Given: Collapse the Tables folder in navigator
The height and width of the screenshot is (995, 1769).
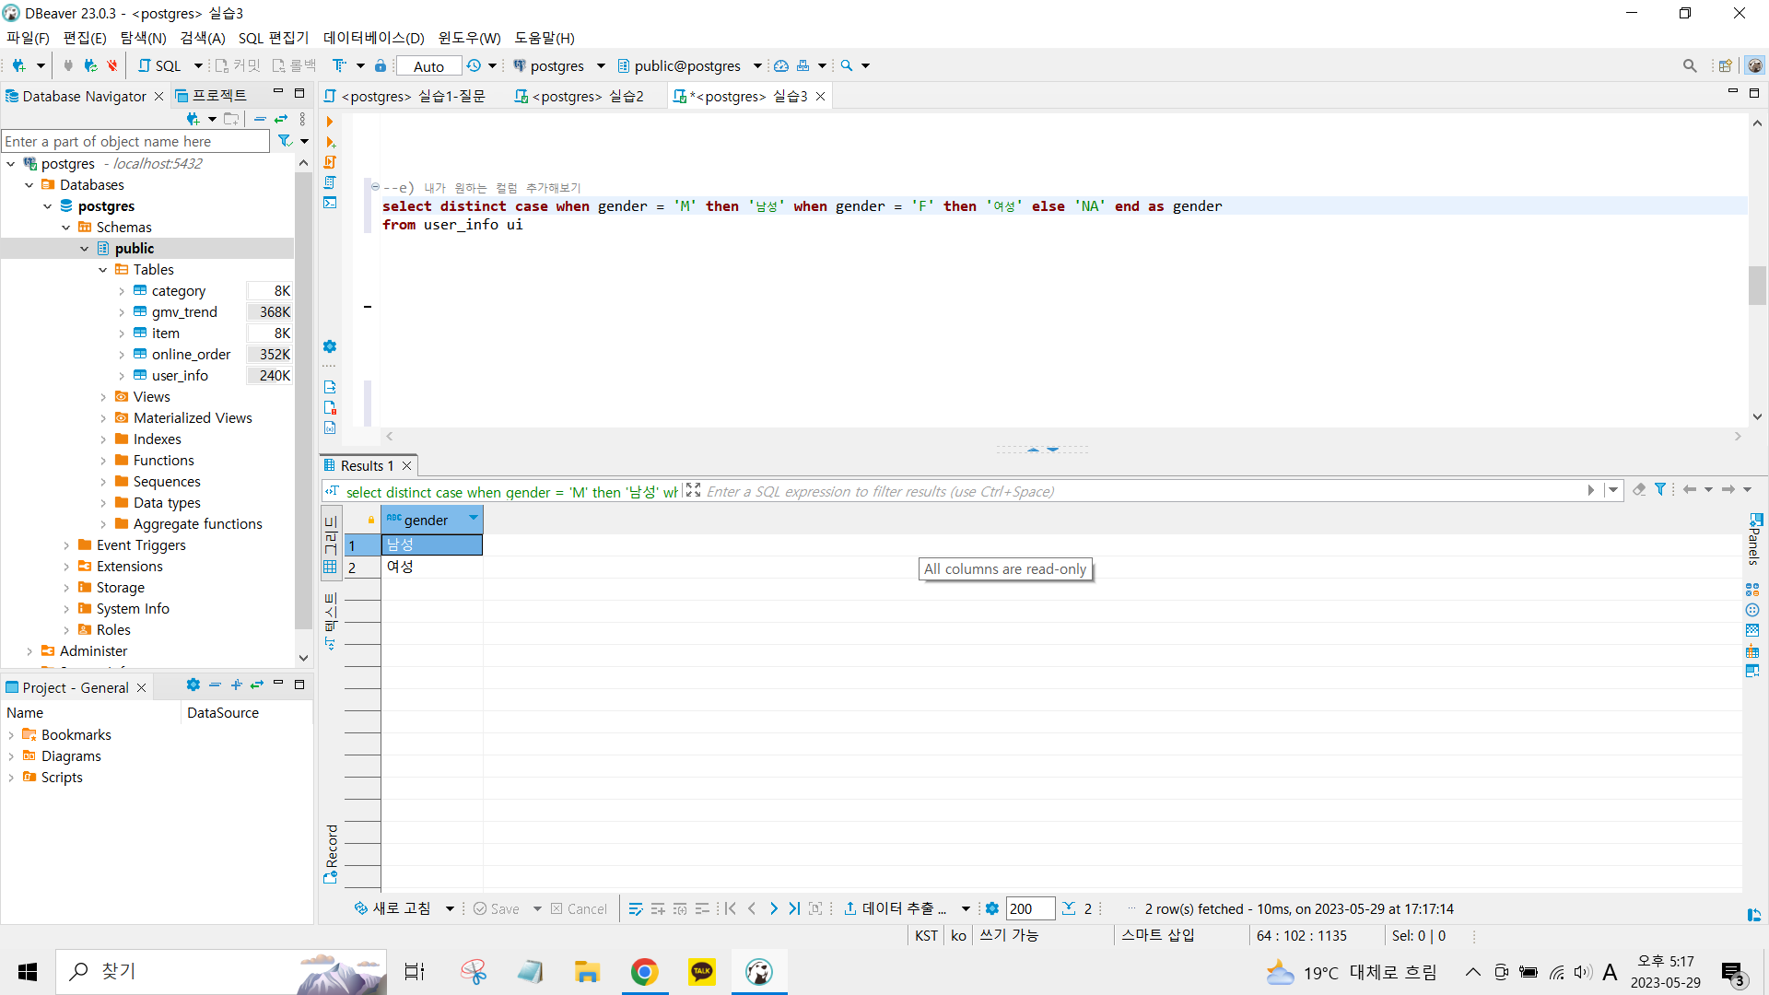Looking at the screenshot, I should pos(103,270).
